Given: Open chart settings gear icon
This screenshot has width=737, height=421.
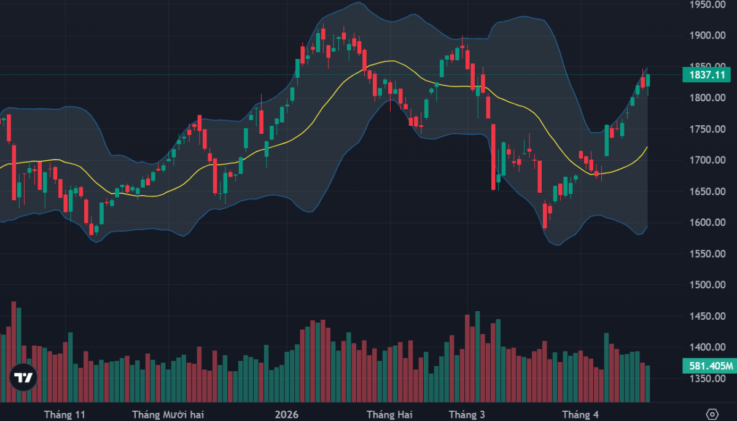Looking at the screenshot, I should point(712,414).
